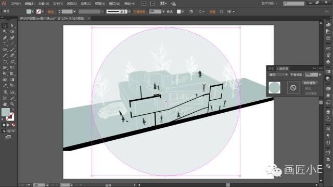Select the Selection tool
The image size is (333, 187).
click(x=5, y=25)
